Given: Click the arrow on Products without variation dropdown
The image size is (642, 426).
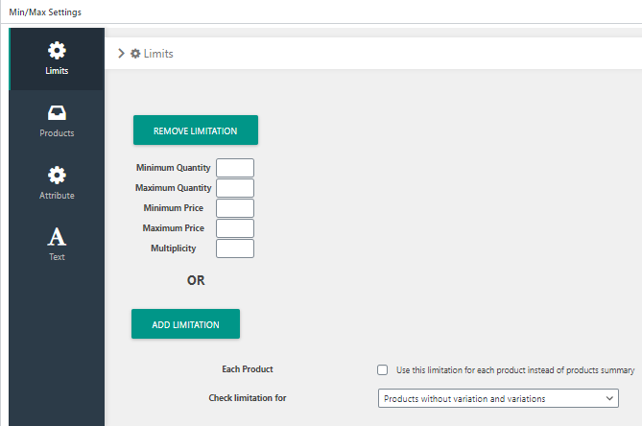Looking at the screenshot, I should click(x=609, y=398).
